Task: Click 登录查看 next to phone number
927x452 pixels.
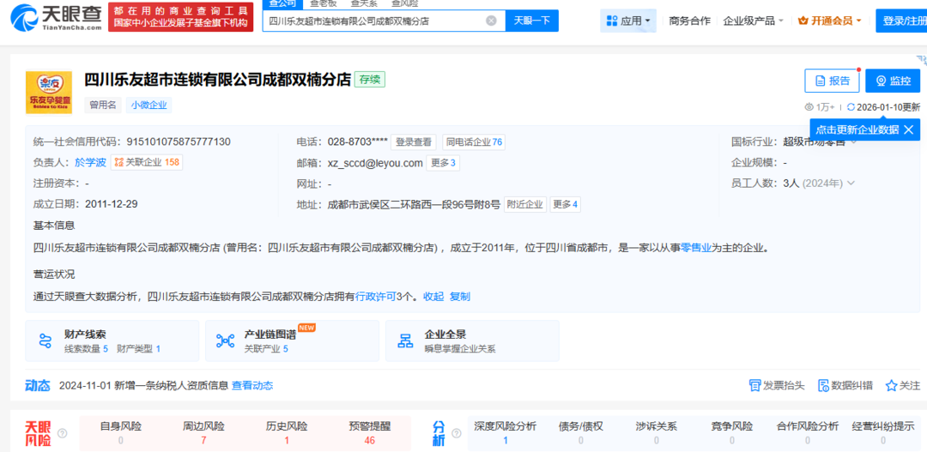Action: [413, 142]
